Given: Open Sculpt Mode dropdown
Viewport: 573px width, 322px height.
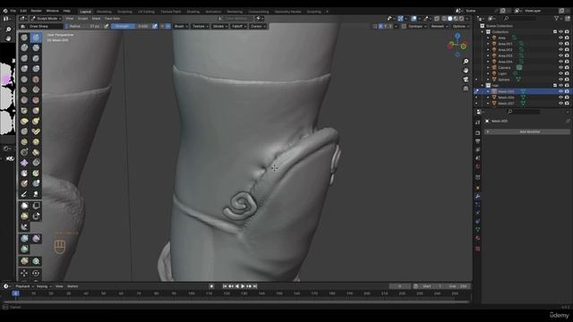Looking at the screenshot, I should coord(46,18).
